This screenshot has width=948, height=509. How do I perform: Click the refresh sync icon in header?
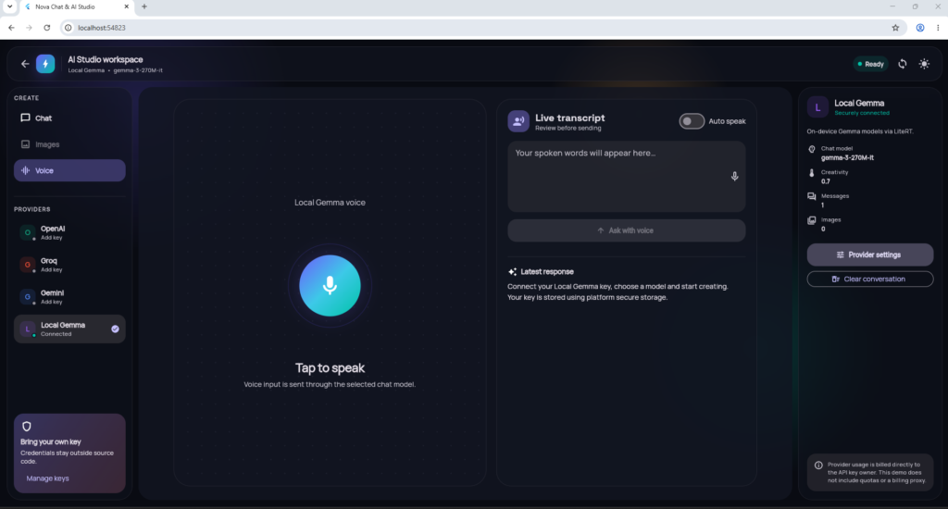point(902,64)
